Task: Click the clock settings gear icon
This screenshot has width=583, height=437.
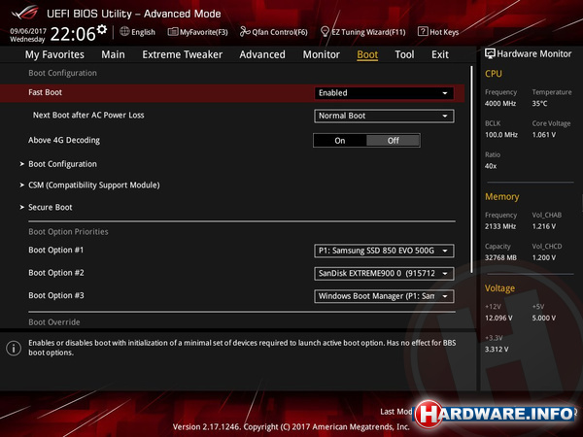Action: click(102, 29)
